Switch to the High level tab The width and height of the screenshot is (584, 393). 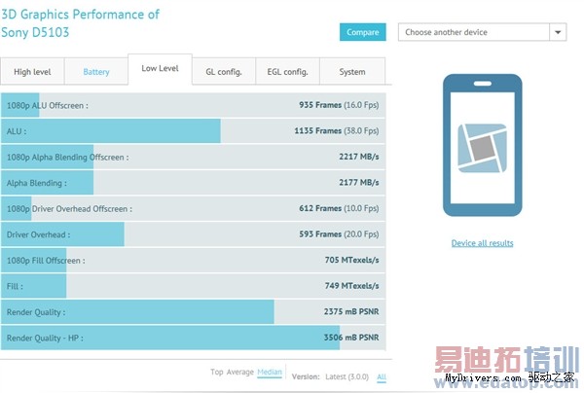pyautogui.click(x=32, y=71)
